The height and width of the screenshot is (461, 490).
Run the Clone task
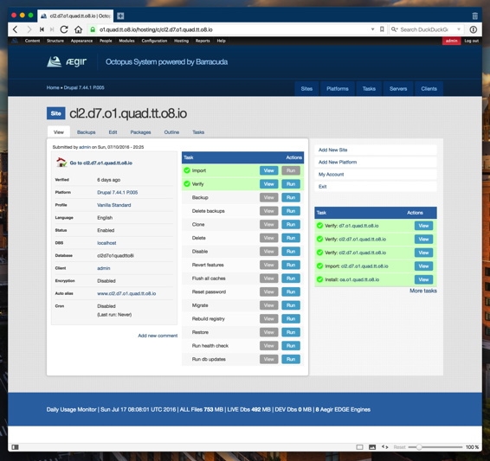coord(291,224)
